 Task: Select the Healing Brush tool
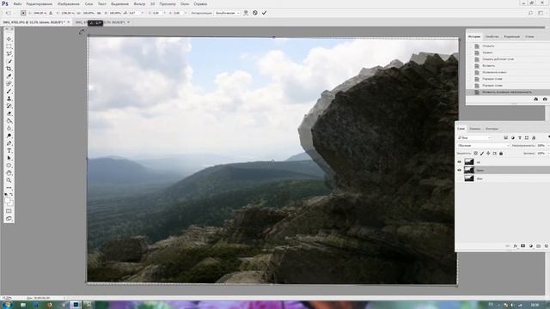click(9, 84)
